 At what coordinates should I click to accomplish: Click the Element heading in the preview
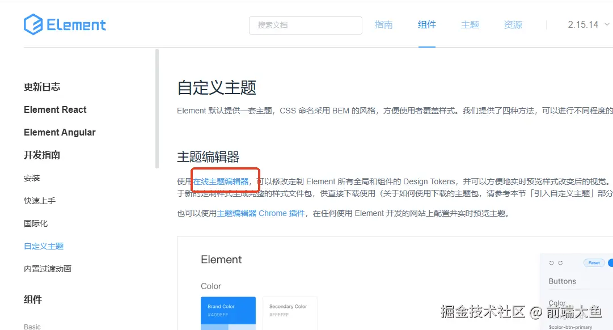pos(221,260)
